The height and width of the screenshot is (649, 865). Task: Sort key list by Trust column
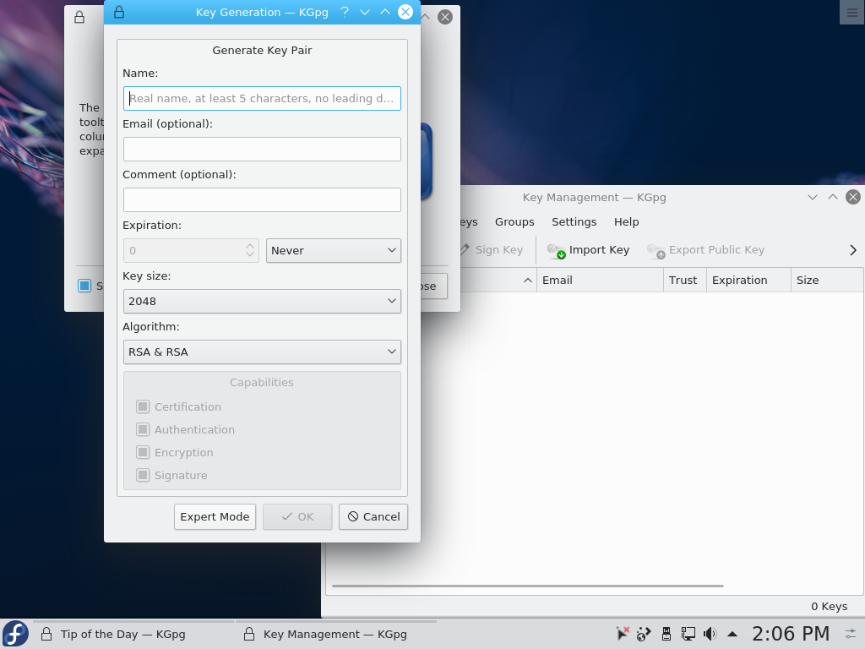point(684,281)
